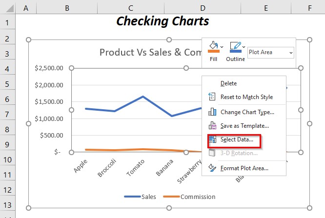Click the orange Commission line color swatch in legend
This screenshot has height=218, width=325.
point(171,197)
